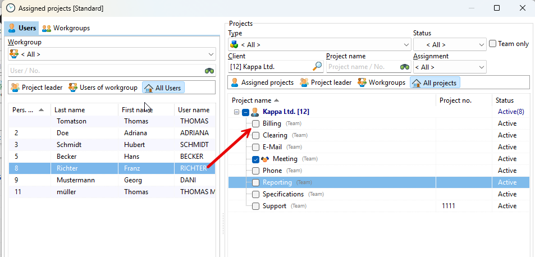Screen dimensions: 535x257
Task: Click binoculars icon beside Project name field
Action: (405, 67)
